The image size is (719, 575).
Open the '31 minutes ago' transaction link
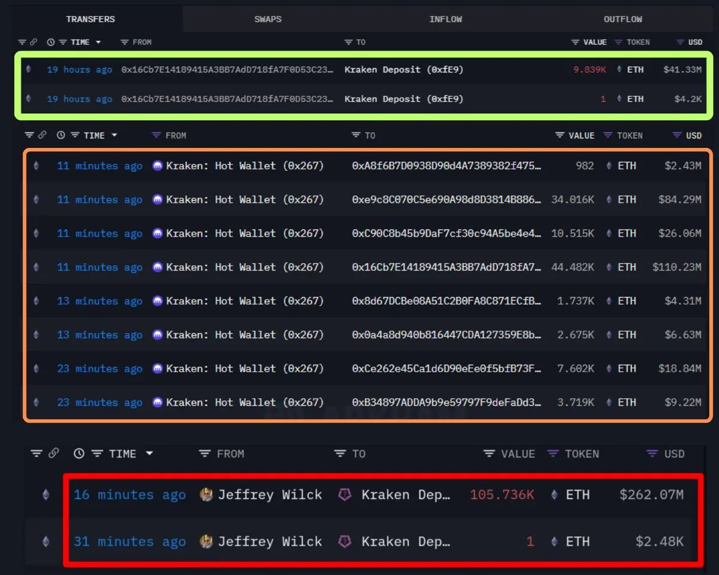(x=129, y=541)
